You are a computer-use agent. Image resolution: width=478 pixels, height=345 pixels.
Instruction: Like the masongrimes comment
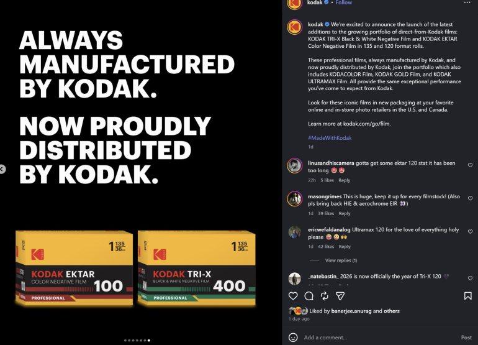click(469, 198)
